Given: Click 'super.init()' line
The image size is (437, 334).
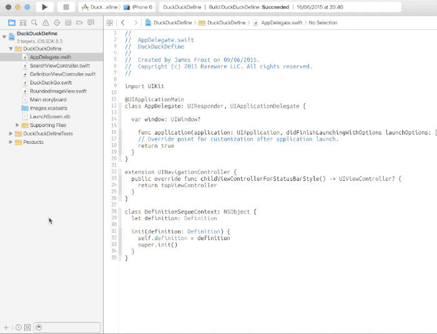Looking at the screenshot, I should click(x=157, y=245).
